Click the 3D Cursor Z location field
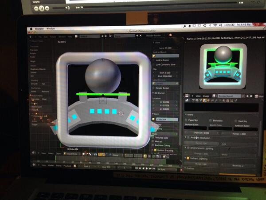This screenshot has height=200, width=266. (x=165, y=109)
